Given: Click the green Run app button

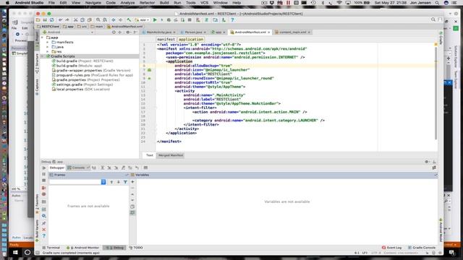Looking at the screenshot, I should pos(155,20).
